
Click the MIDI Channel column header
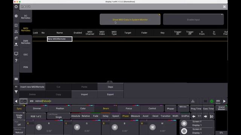coord(90,33)
